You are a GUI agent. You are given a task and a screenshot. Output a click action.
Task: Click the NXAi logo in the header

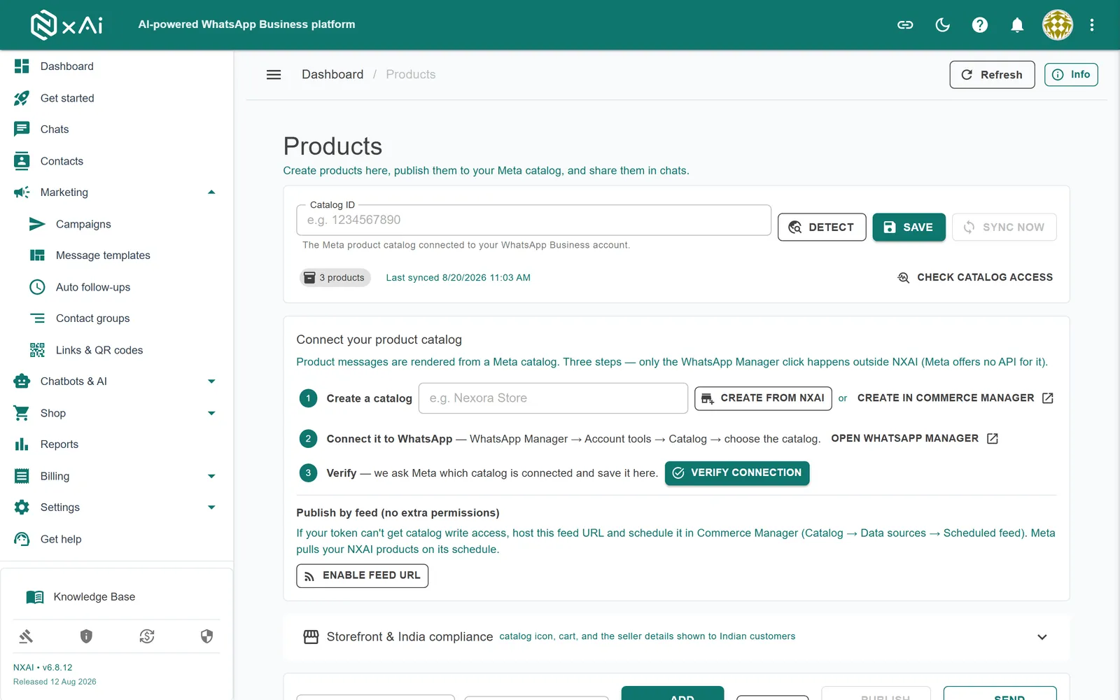tap(66, 24)
